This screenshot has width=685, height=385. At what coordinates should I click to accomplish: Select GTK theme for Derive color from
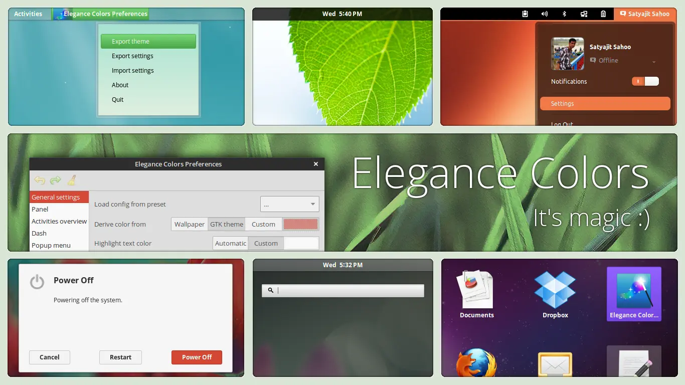tap(227, 224)
